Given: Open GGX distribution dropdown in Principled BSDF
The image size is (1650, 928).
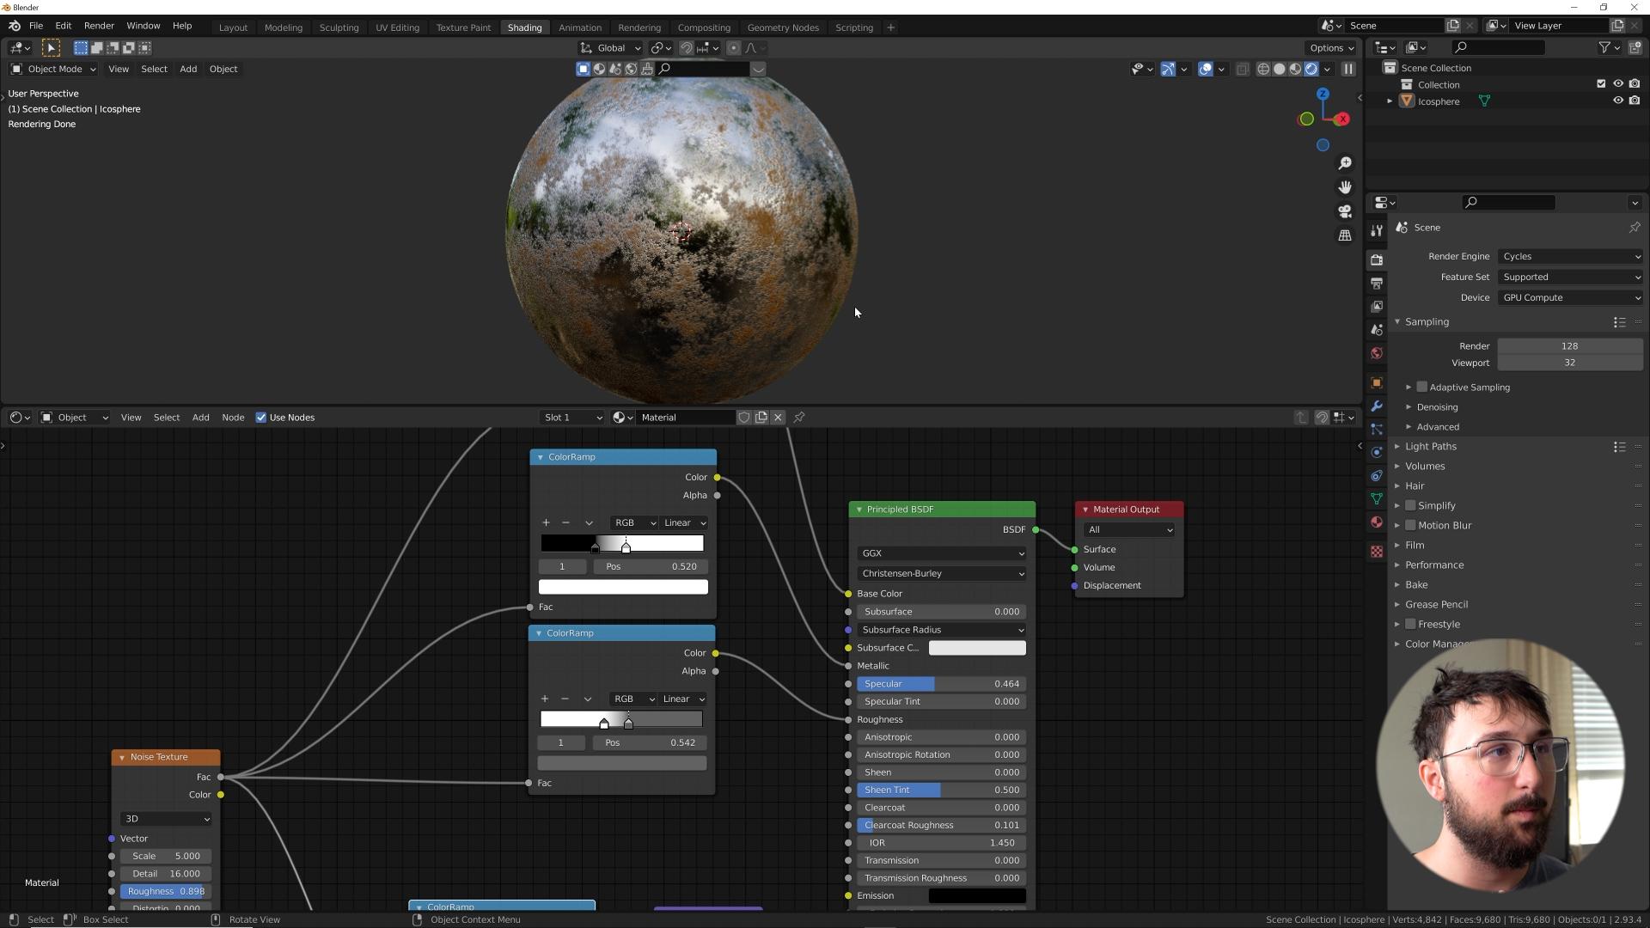Looking at the screenshot, I should point(941,553).
